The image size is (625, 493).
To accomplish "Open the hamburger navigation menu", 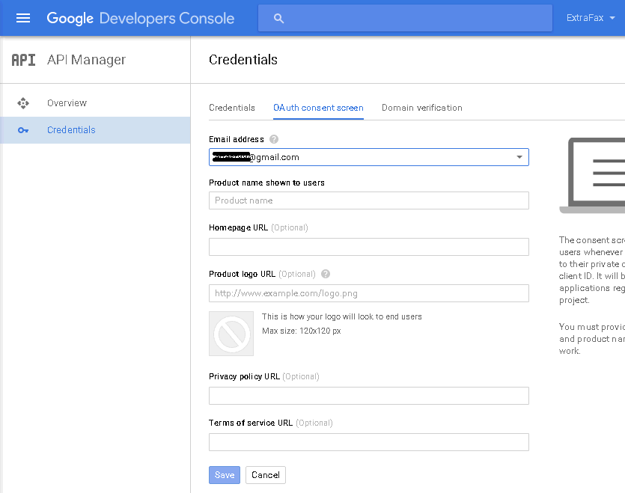I will pos(23,18).
